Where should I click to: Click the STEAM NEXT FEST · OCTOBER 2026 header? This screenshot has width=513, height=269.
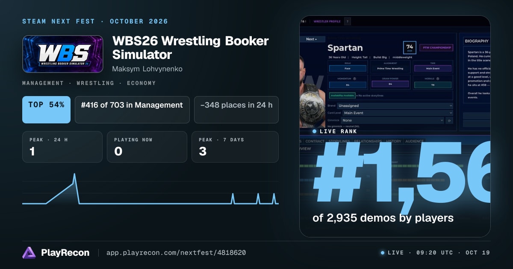tap(95, 21)
